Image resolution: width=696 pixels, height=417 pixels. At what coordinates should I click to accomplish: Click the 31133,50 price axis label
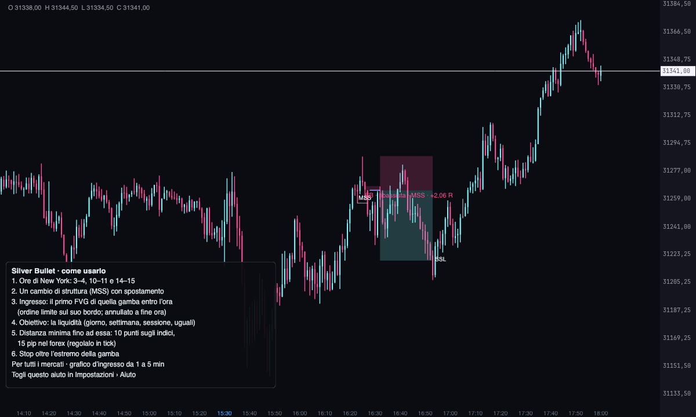(x=676, y=393)
